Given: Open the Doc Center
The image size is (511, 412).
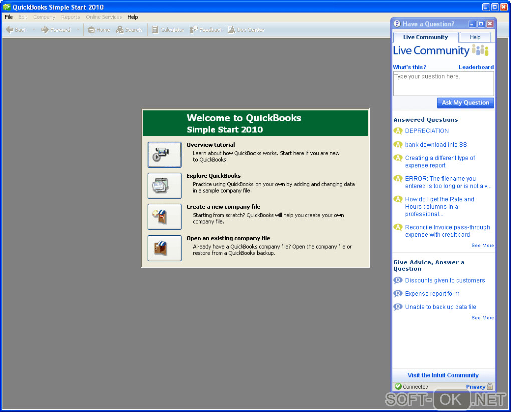Looking at the screenshot, I should click(x=246, y=30).
